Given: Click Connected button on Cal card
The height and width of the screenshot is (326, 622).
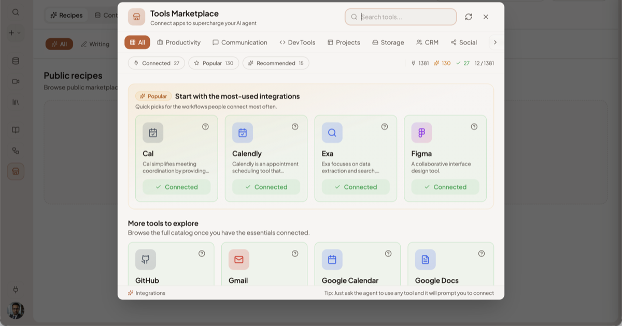Looking at the screenshot, I should [x=177, y=187].
